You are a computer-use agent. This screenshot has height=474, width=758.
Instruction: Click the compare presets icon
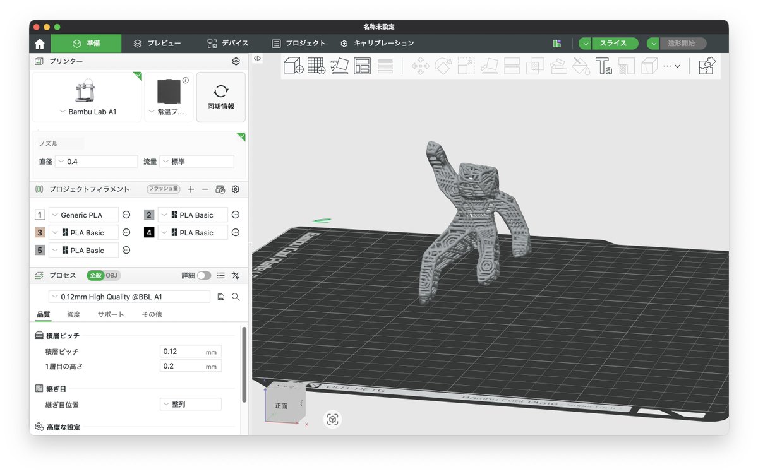[236, 276]
